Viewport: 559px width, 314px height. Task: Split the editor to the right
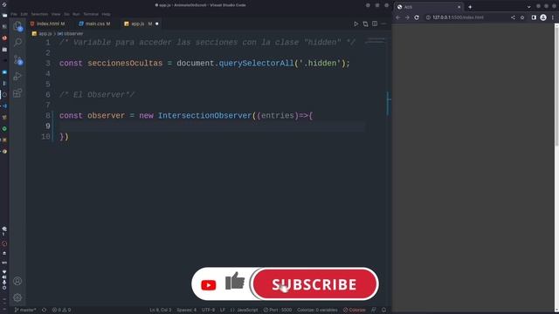pos(375,24)
